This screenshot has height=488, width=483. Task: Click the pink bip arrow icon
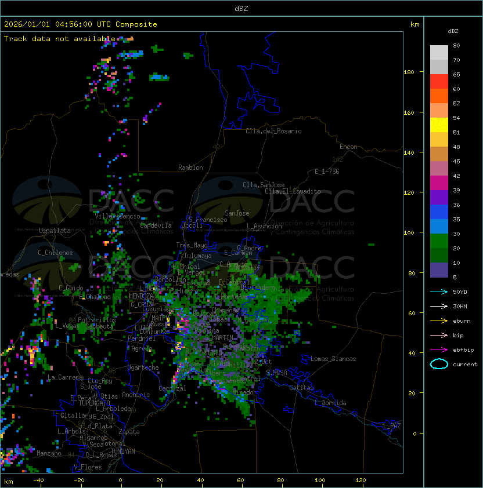point(439,335)
